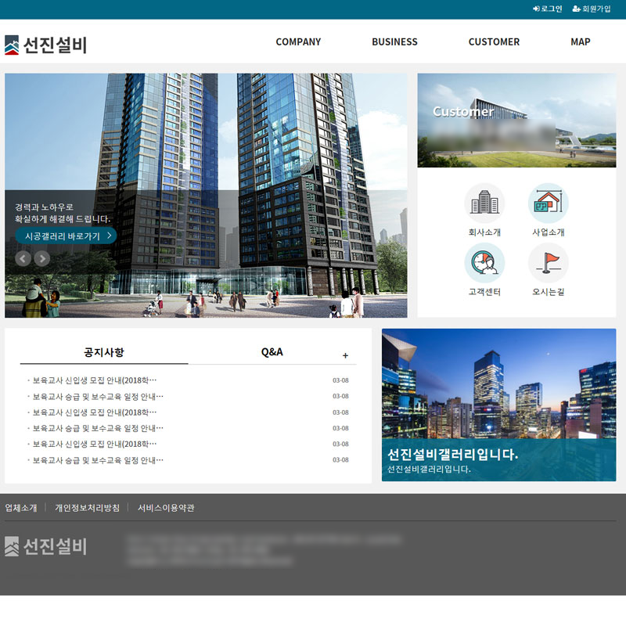
Task: Open the 사업소개 blueprint icon
Action: click(548, 203)
